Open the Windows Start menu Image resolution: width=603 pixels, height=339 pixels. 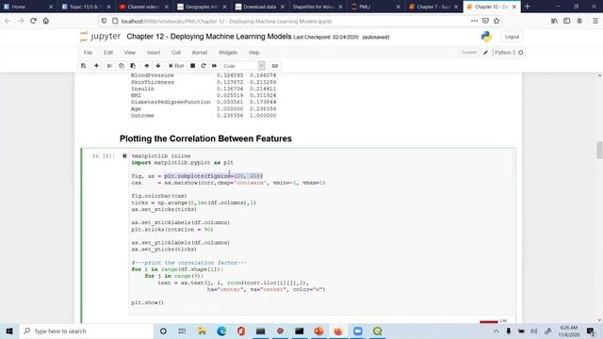pos(9,331)
